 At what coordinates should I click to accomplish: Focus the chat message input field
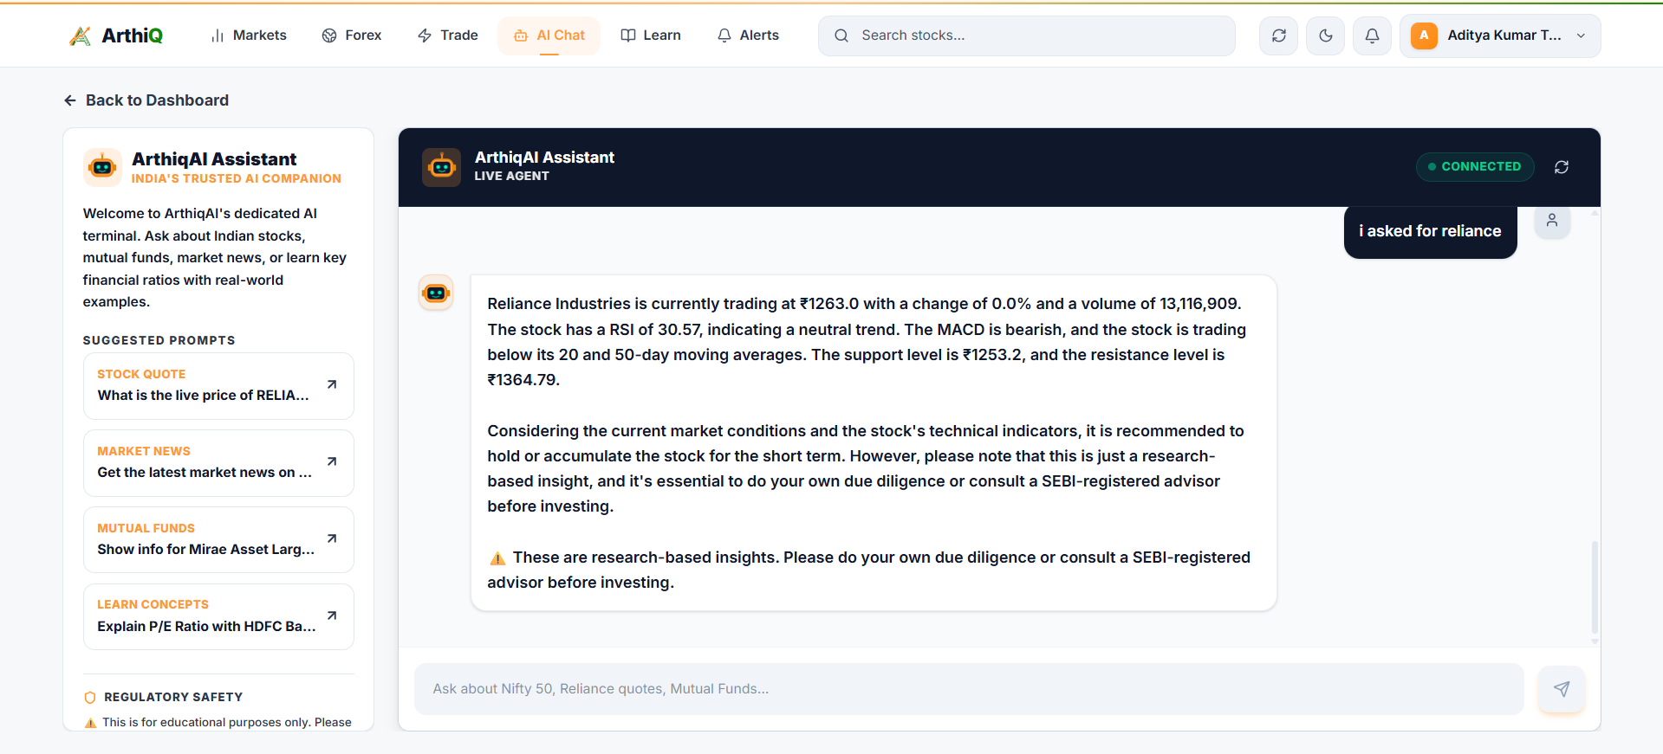click(x=969, y=689)
